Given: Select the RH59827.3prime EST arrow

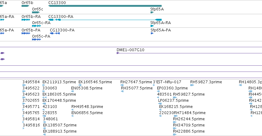Looking at the screenshot, I should pyautogui.click(x=192, y=85).
